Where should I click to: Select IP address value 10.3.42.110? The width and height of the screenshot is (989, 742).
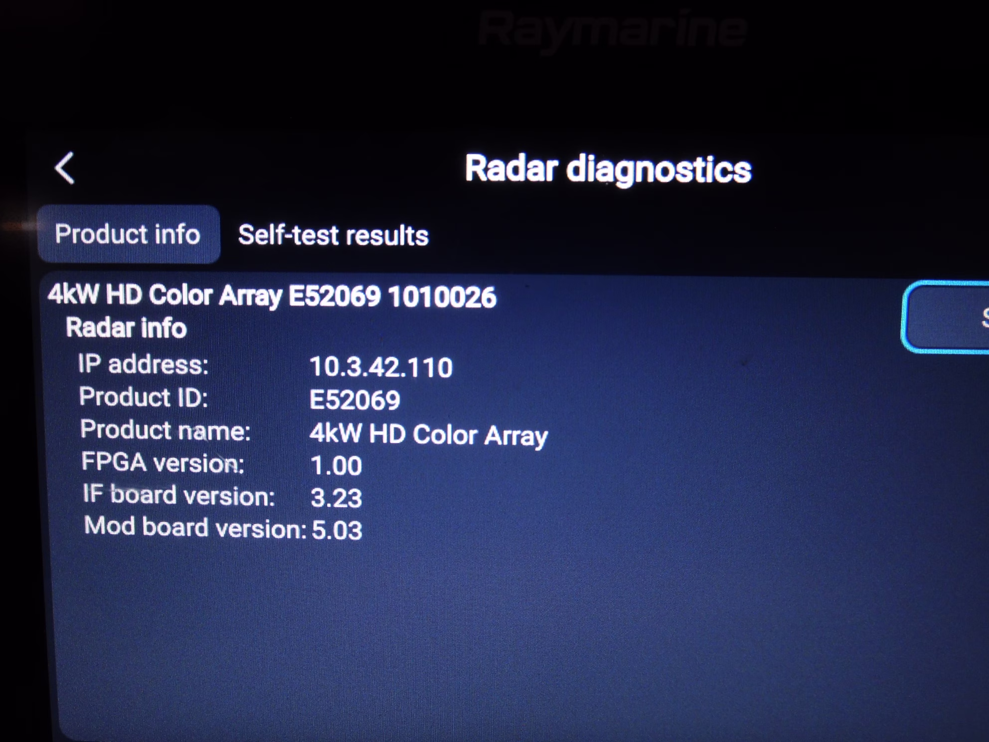(x=381, y=367)
